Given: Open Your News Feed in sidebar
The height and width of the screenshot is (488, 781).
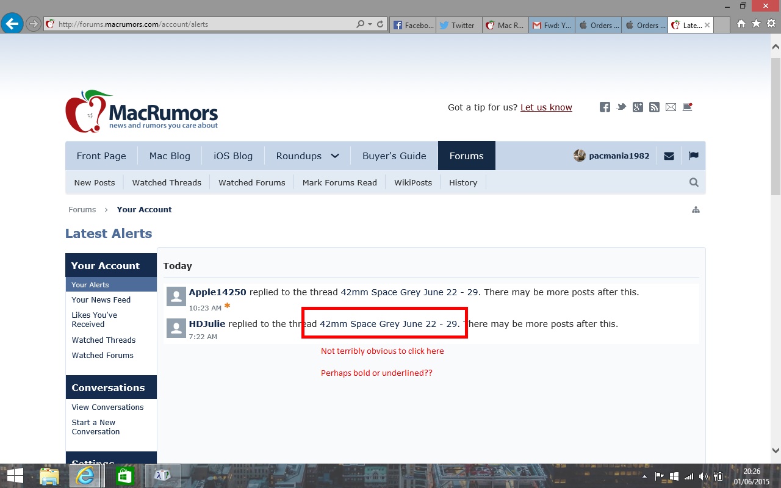Looking at the screenshot, I should (101, 300).
